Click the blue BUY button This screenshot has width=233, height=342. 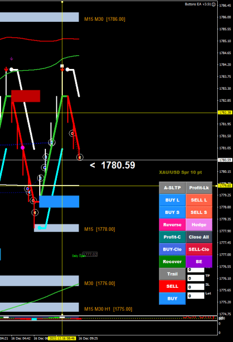[172, 299]
